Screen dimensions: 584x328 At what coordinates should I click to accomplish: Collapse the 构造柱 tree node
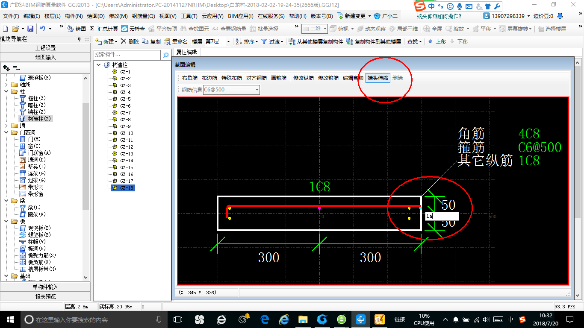coord(99,65)
